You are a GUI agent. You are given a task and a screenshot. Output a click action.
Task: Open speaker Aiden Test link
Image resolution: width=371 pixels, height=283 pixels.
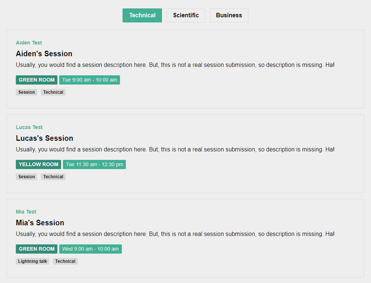coord(29,43)
